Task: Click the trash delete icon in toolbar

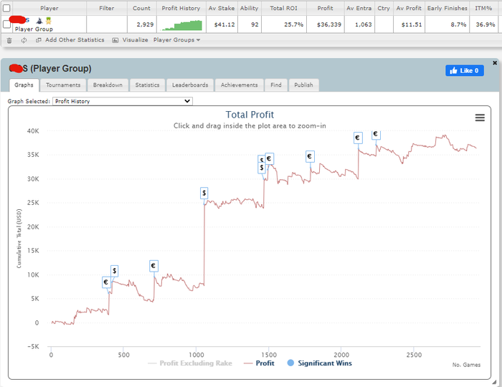Action: click(9, 40)
